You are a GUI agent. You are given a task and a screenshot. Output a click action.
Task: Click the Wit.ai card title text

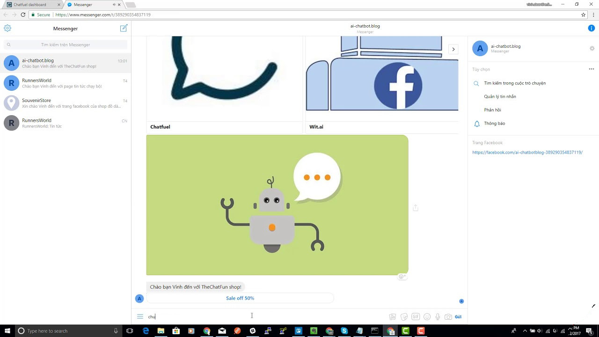click(x=316, y=127)
